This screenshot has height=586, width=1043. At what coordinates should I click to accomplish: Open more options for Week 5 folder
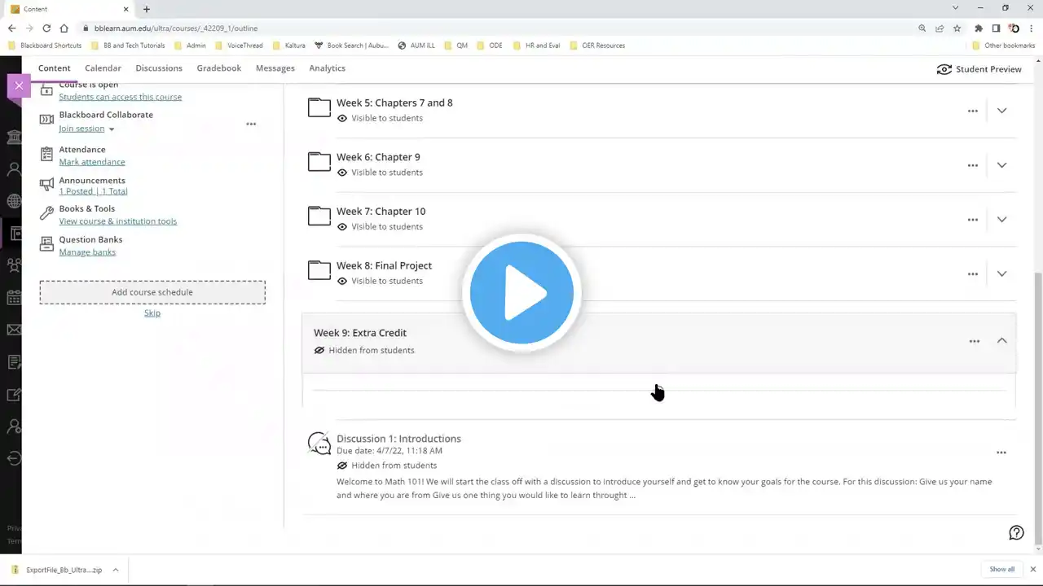tap(972, 111)
